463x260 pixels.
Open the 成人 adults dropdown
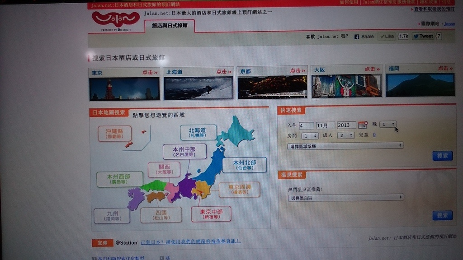coord(345,135)
